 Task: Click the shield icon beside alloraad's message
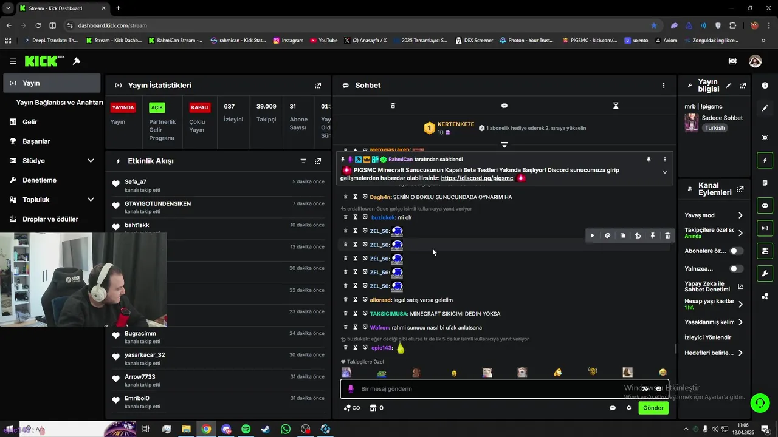pos(365,299)
